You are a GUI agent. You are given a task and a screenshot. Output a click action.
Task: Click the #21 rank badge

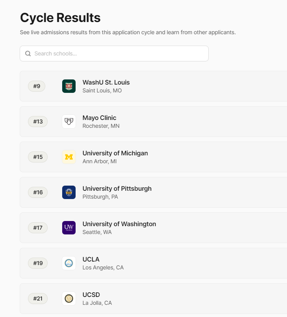pyautogui.click(x=38, y=299)
